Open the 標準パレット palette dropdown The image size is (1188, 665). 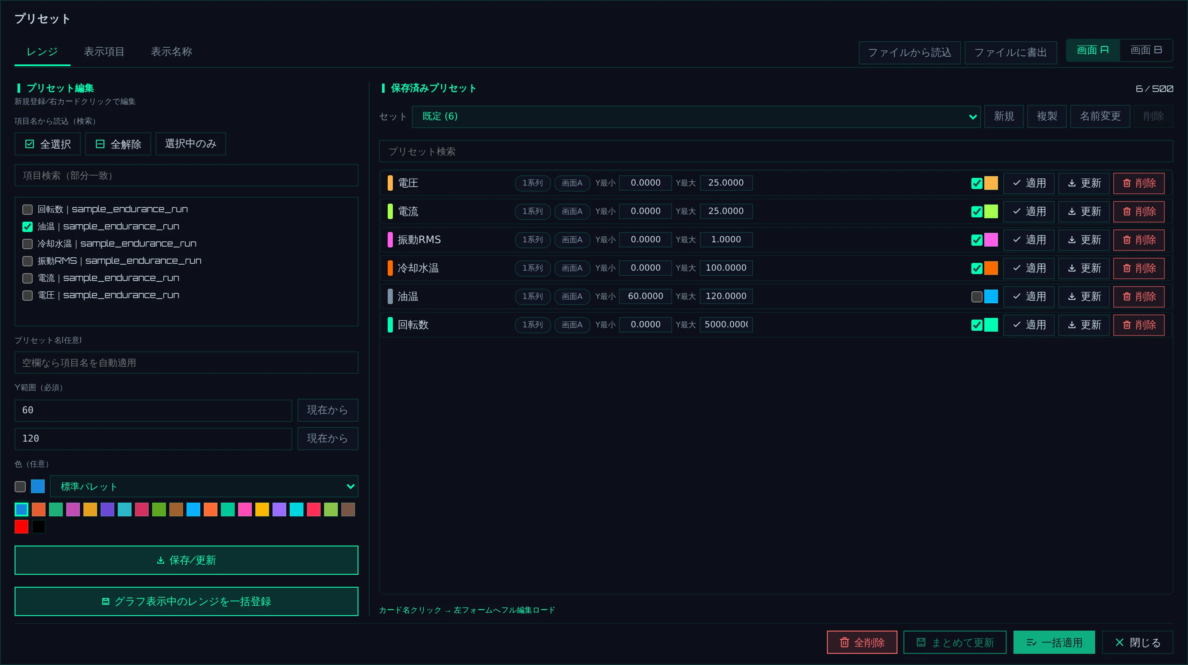pos(204,487)
